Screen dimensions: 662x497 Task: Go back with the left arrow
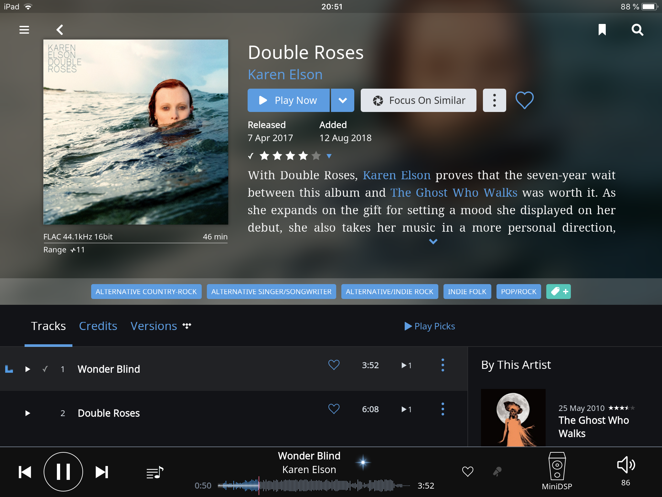pos(60,30)
